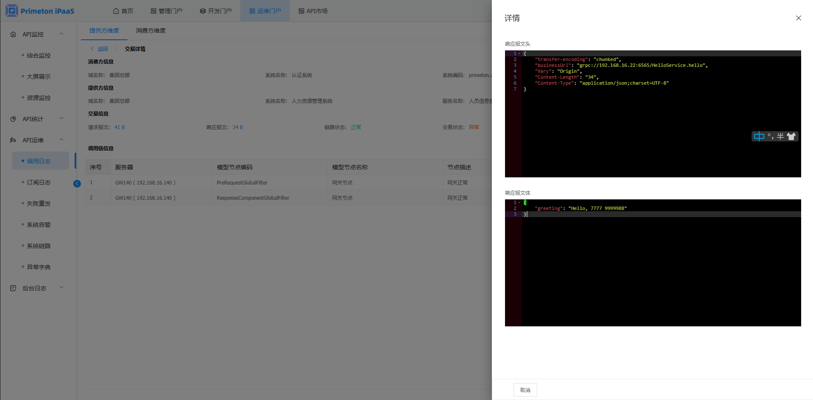Collapse the sidebar with blue arrow handle
The width and height of the screenshot is (813, 400).
pyautogui.click(x=77, y=183)
